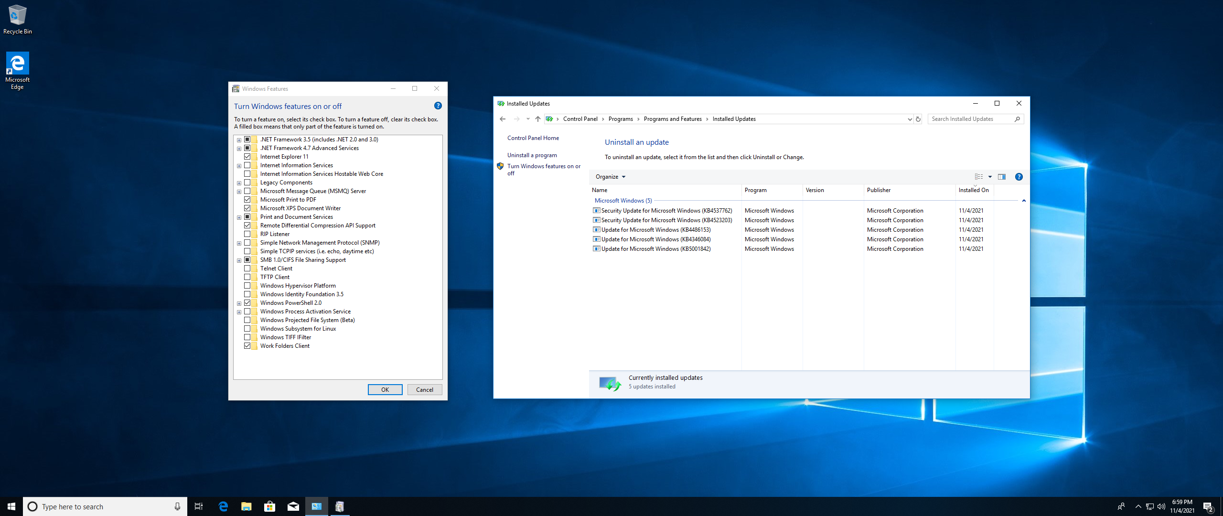
Task: Open the Windows Start menu
Action: pyautogui.click(x=11, y=506)
